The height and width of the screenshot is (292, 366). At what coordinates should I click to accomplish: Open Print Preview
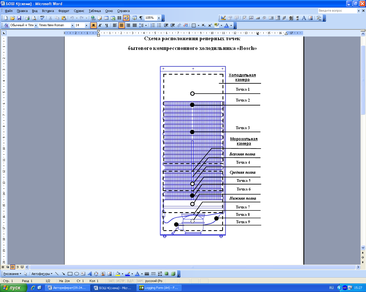click(34, 18)
